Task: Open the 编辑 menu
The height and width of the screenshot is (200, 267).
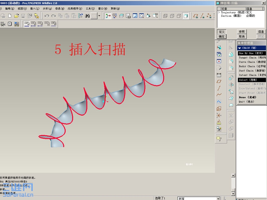Action: tap(10, 9)
